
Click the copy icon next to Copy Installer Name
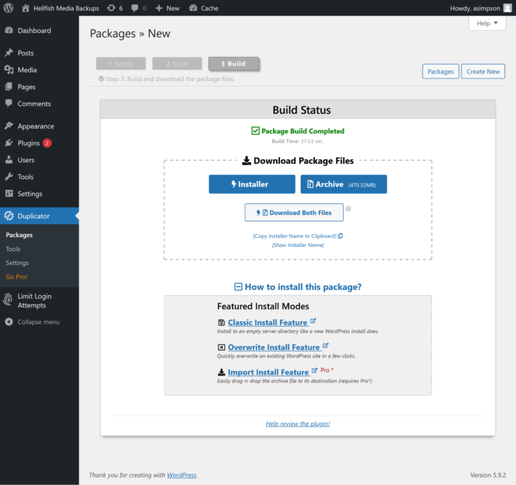(x=340, y=236)
